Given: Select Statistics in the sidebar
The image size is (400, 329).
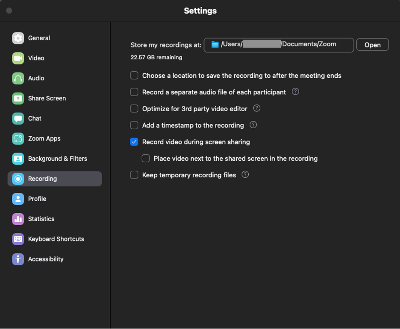Looking at the screenshot, I should click(x=41, y=219).
